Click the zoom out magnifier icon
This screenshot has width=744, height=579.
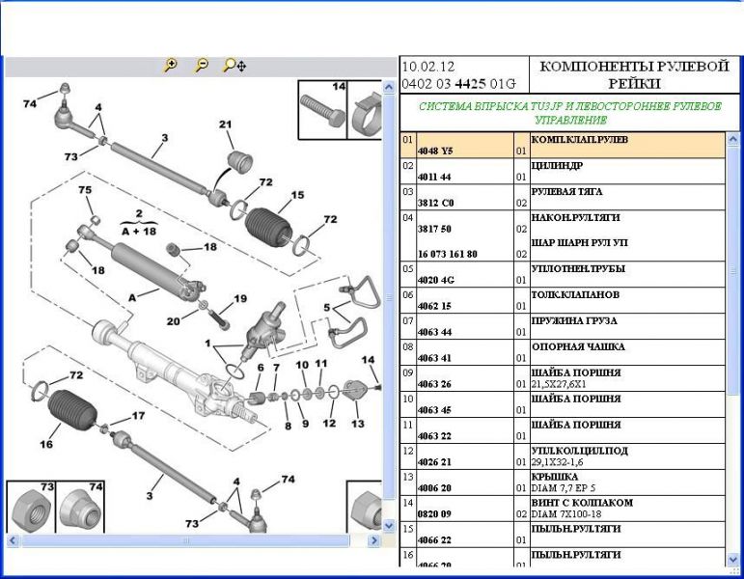(201, 66)
